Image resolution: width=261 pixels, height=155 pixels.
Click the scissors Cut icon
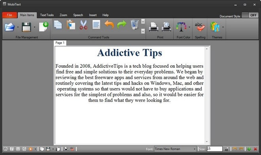pos(83,25)
